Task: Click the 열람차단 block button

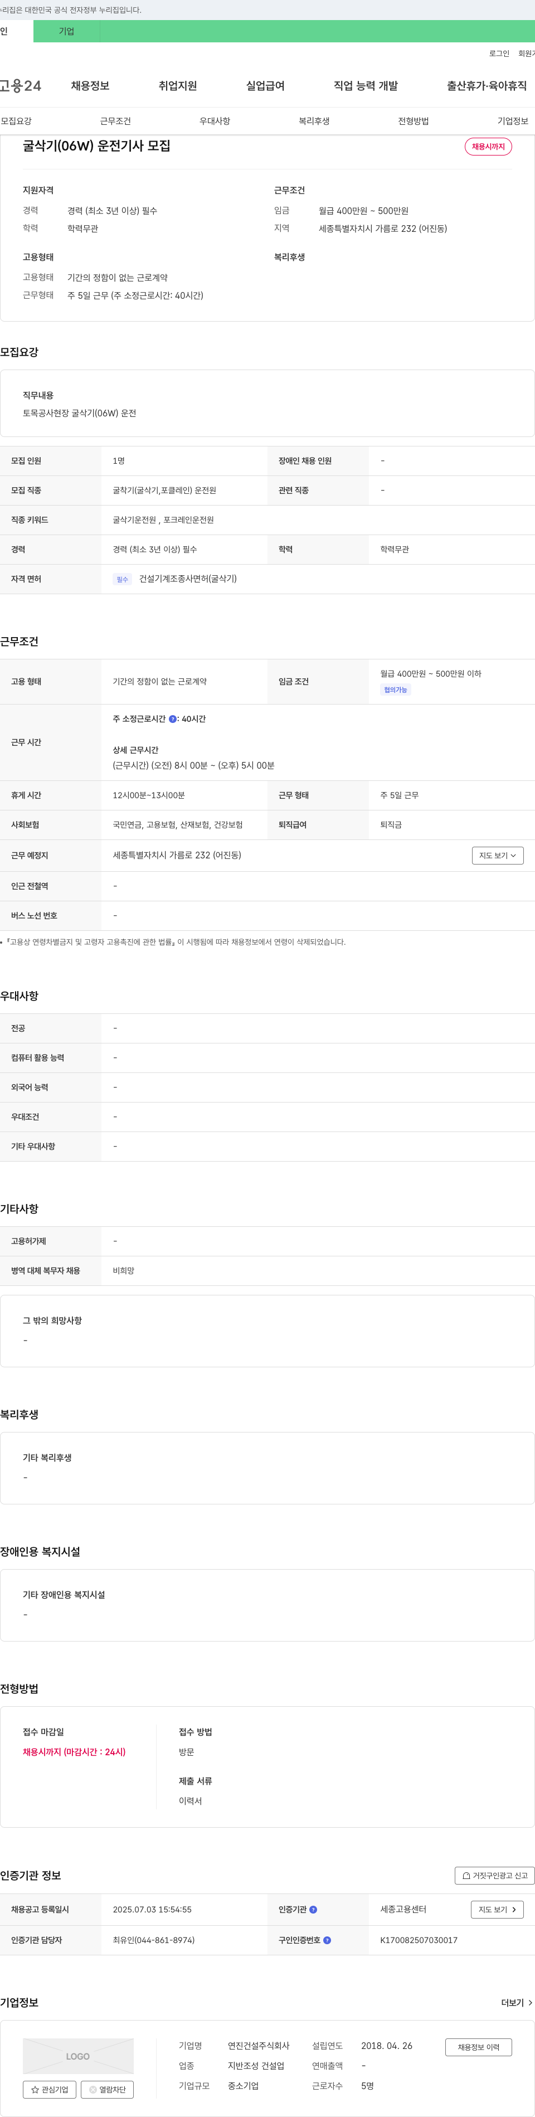Action: pyautogui.click(x=107, y=2089)
